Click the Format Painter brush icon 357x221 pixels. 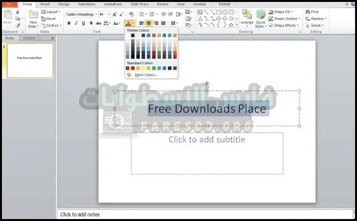(x=17, y=25)
